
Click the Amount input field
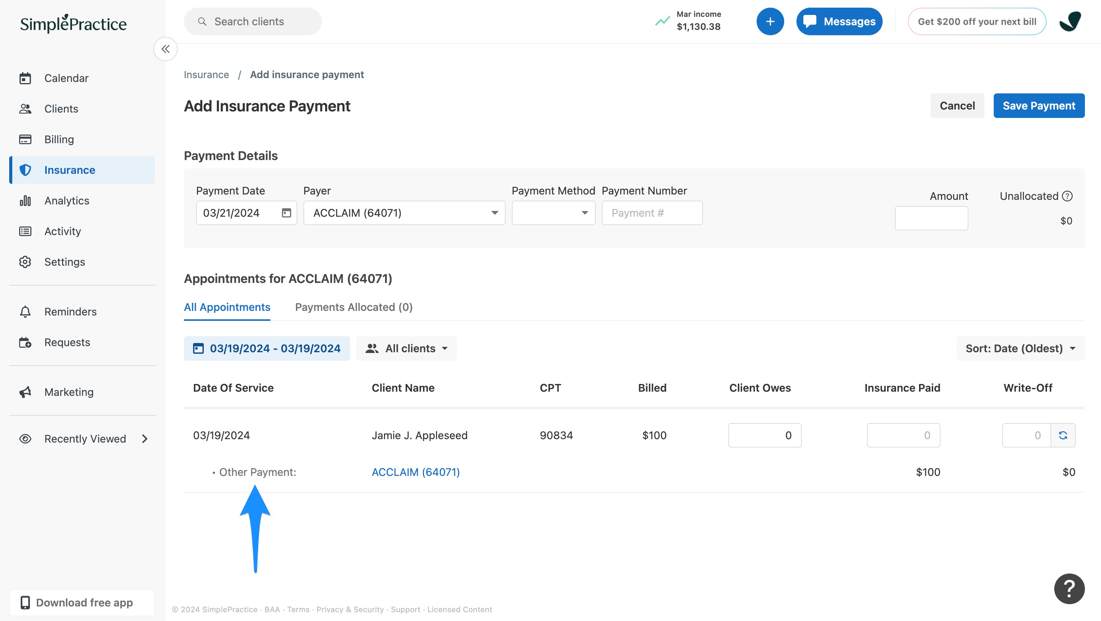click(x=931, y=218)
